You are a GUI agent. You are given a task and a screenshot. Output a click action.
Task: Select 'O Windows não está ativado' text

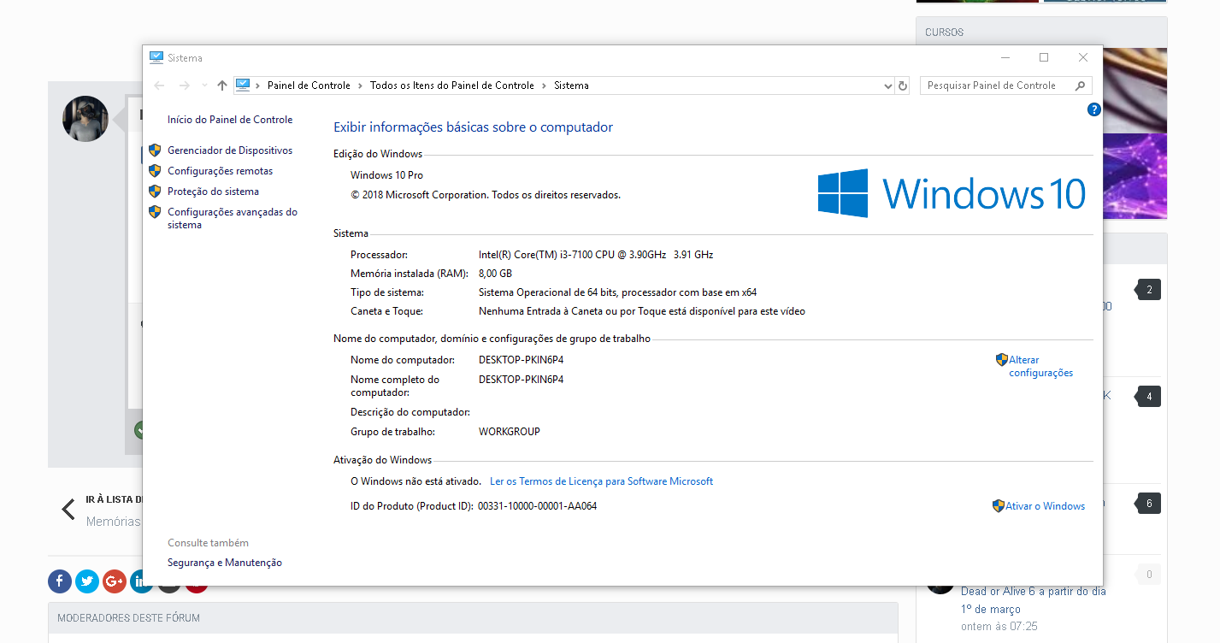tap(416, 481)
